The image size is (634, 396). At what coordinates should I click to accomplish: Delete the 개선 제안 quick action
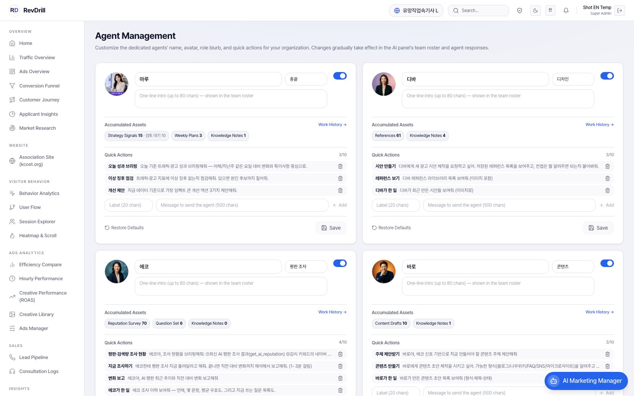click(x=340, y=190)
